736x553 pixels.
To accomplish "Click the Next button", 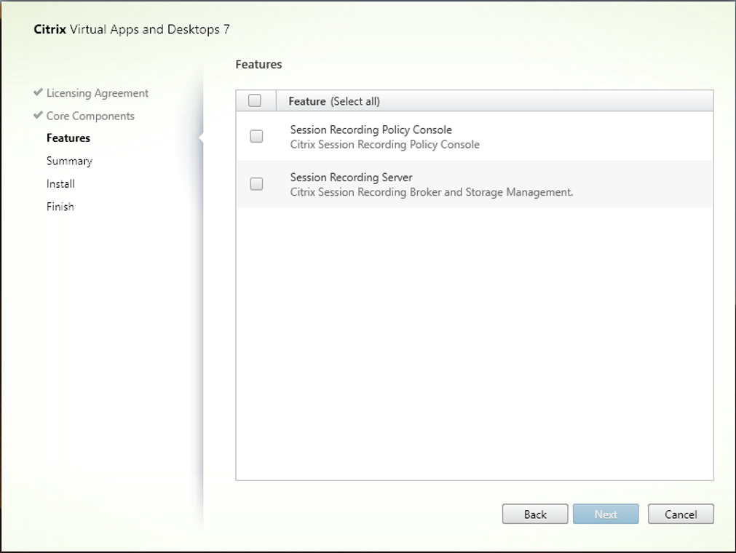I will [x=606, y=514].
